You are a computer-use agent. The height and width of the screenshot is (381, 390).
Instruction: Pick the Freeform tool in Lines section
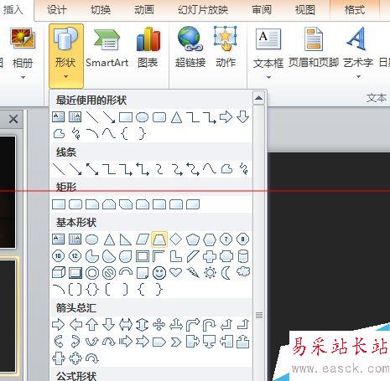click(x=226, y=169)
